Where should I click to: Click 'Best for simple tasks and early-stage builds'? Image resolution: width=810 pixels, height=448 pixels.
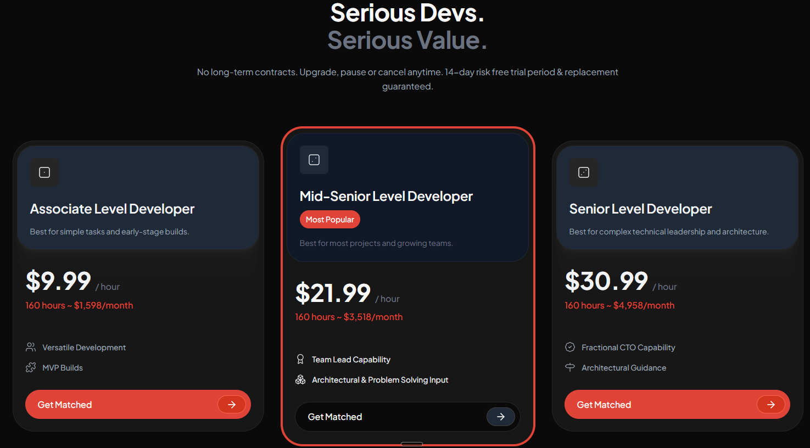pos(109,232)
